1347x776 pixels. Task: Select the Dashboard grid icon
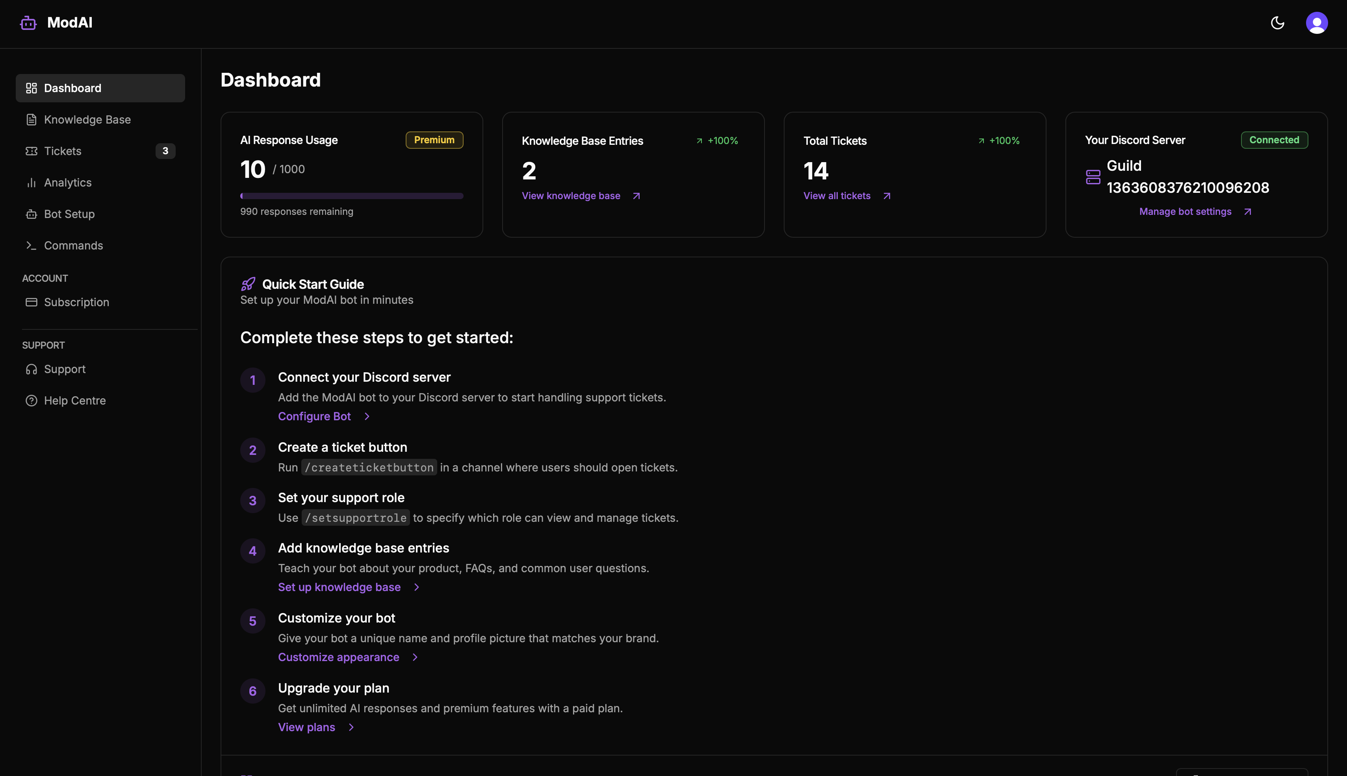pos(31,88)
